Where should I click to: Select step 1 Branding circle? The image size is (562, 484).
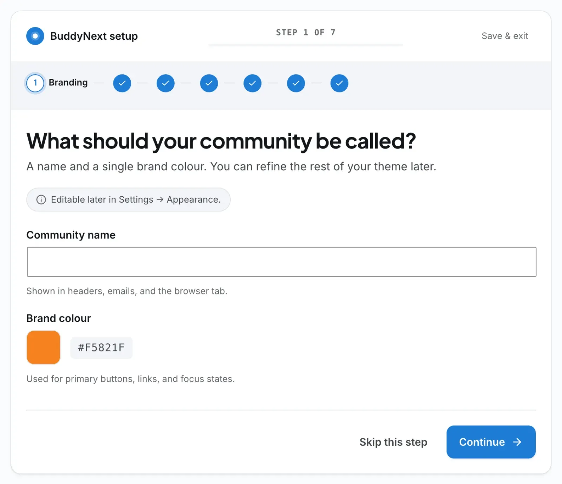(x=35, y=83)
